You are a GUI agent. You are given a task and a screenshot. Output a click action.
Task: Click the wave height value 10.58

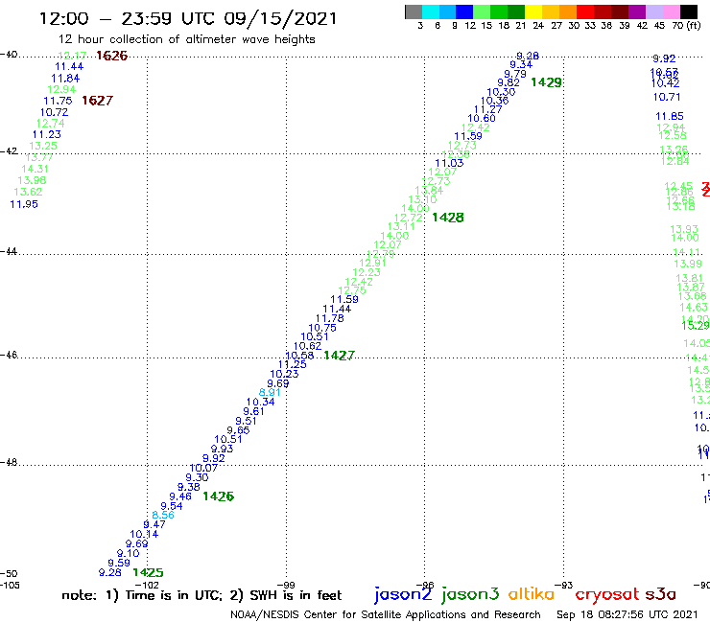(x=299, y=356)
